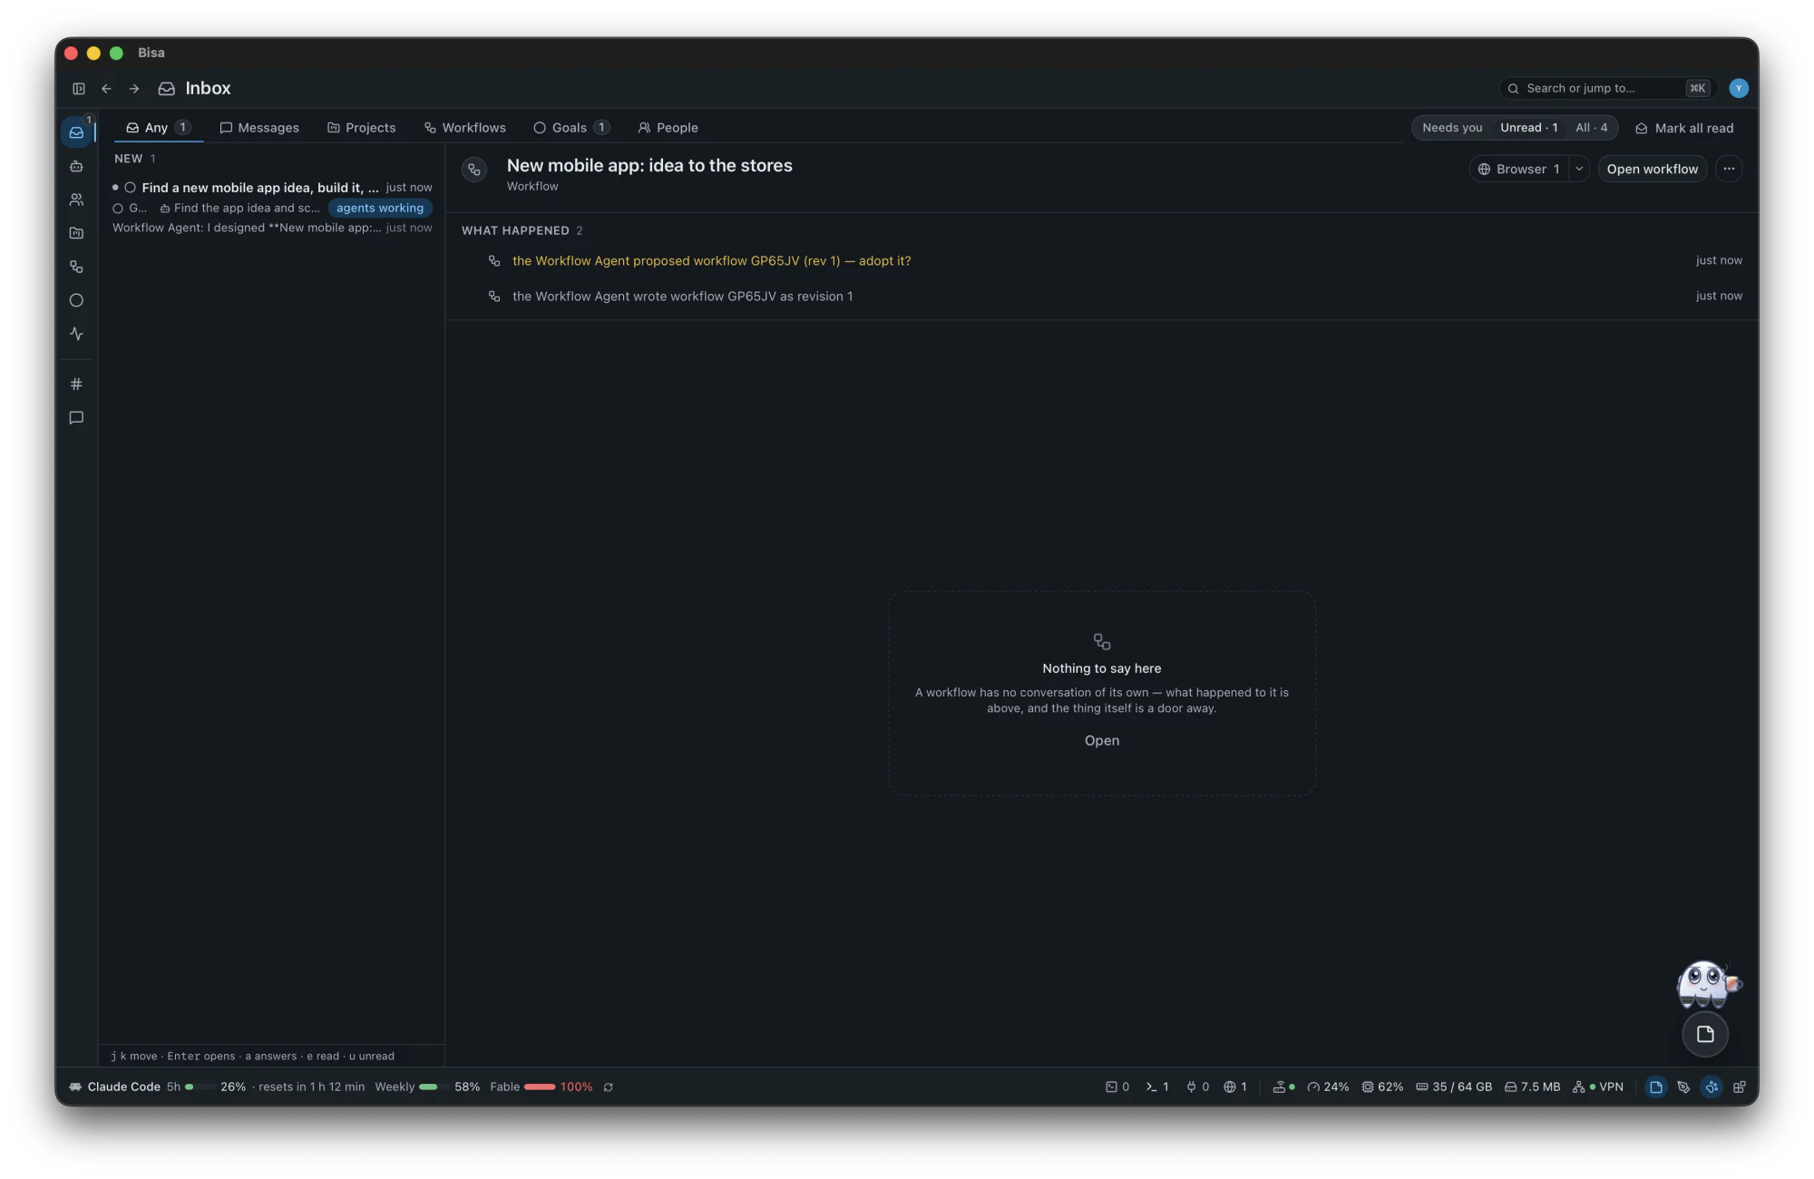Switch to the Messages tab

point(259,128)
